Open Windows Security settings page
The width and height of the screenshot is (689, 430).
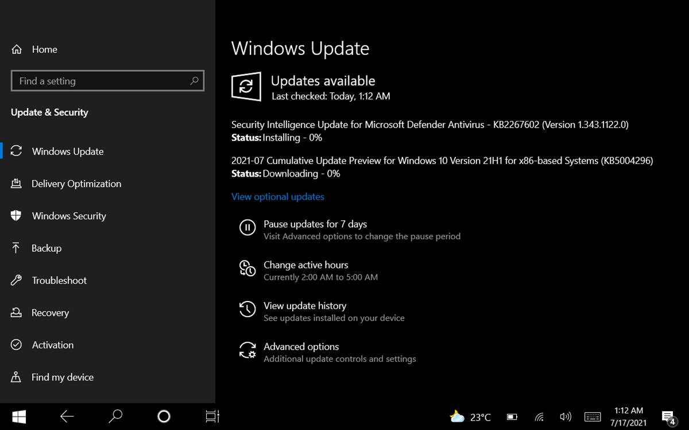pyautogui.click(x=69, y=216)
